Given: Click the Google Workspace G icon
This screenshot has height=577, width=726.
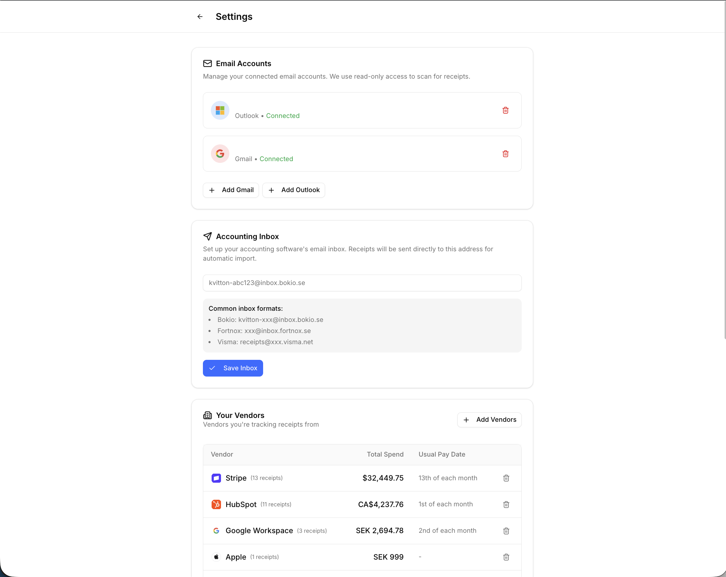Looking at the screenshot, I should click(216, 530).
